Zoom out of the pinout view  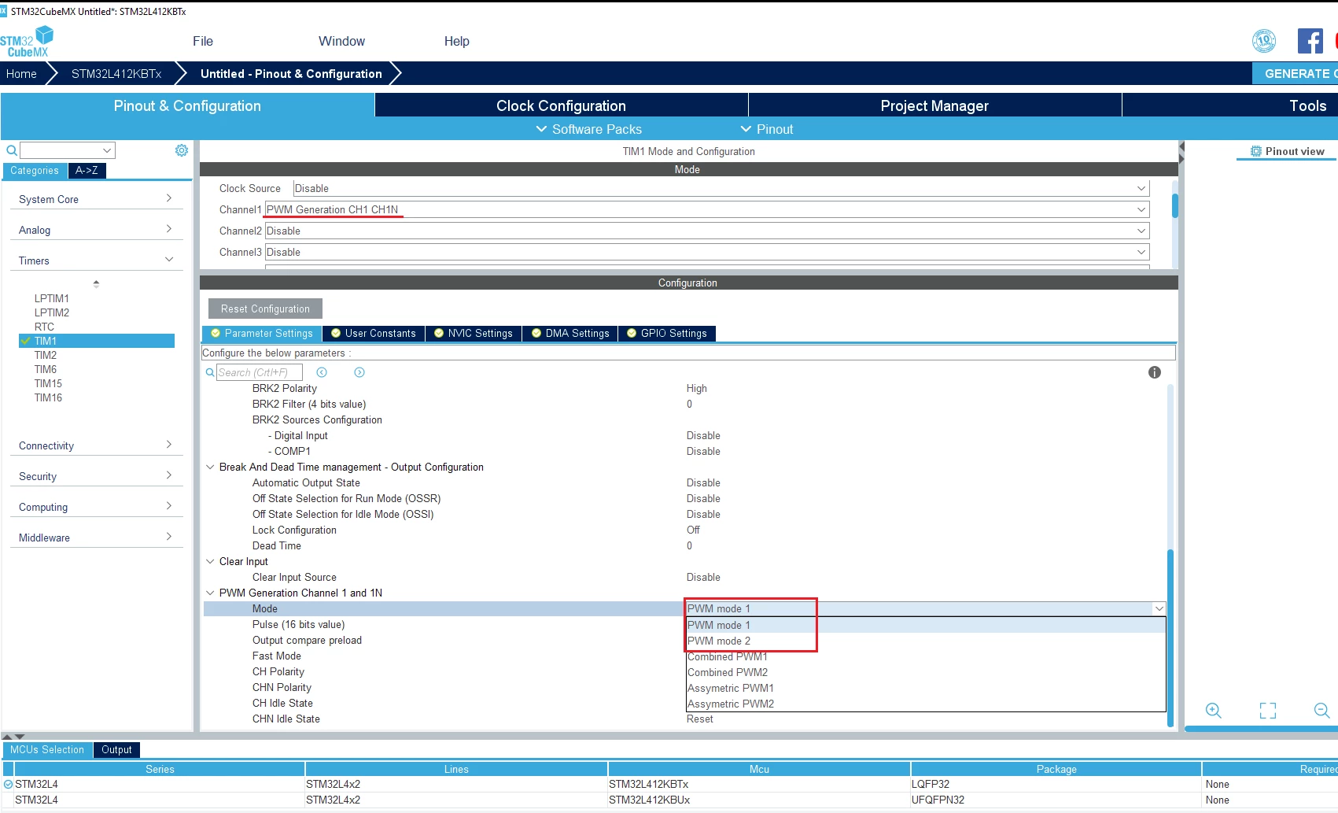coord(1322,711)
